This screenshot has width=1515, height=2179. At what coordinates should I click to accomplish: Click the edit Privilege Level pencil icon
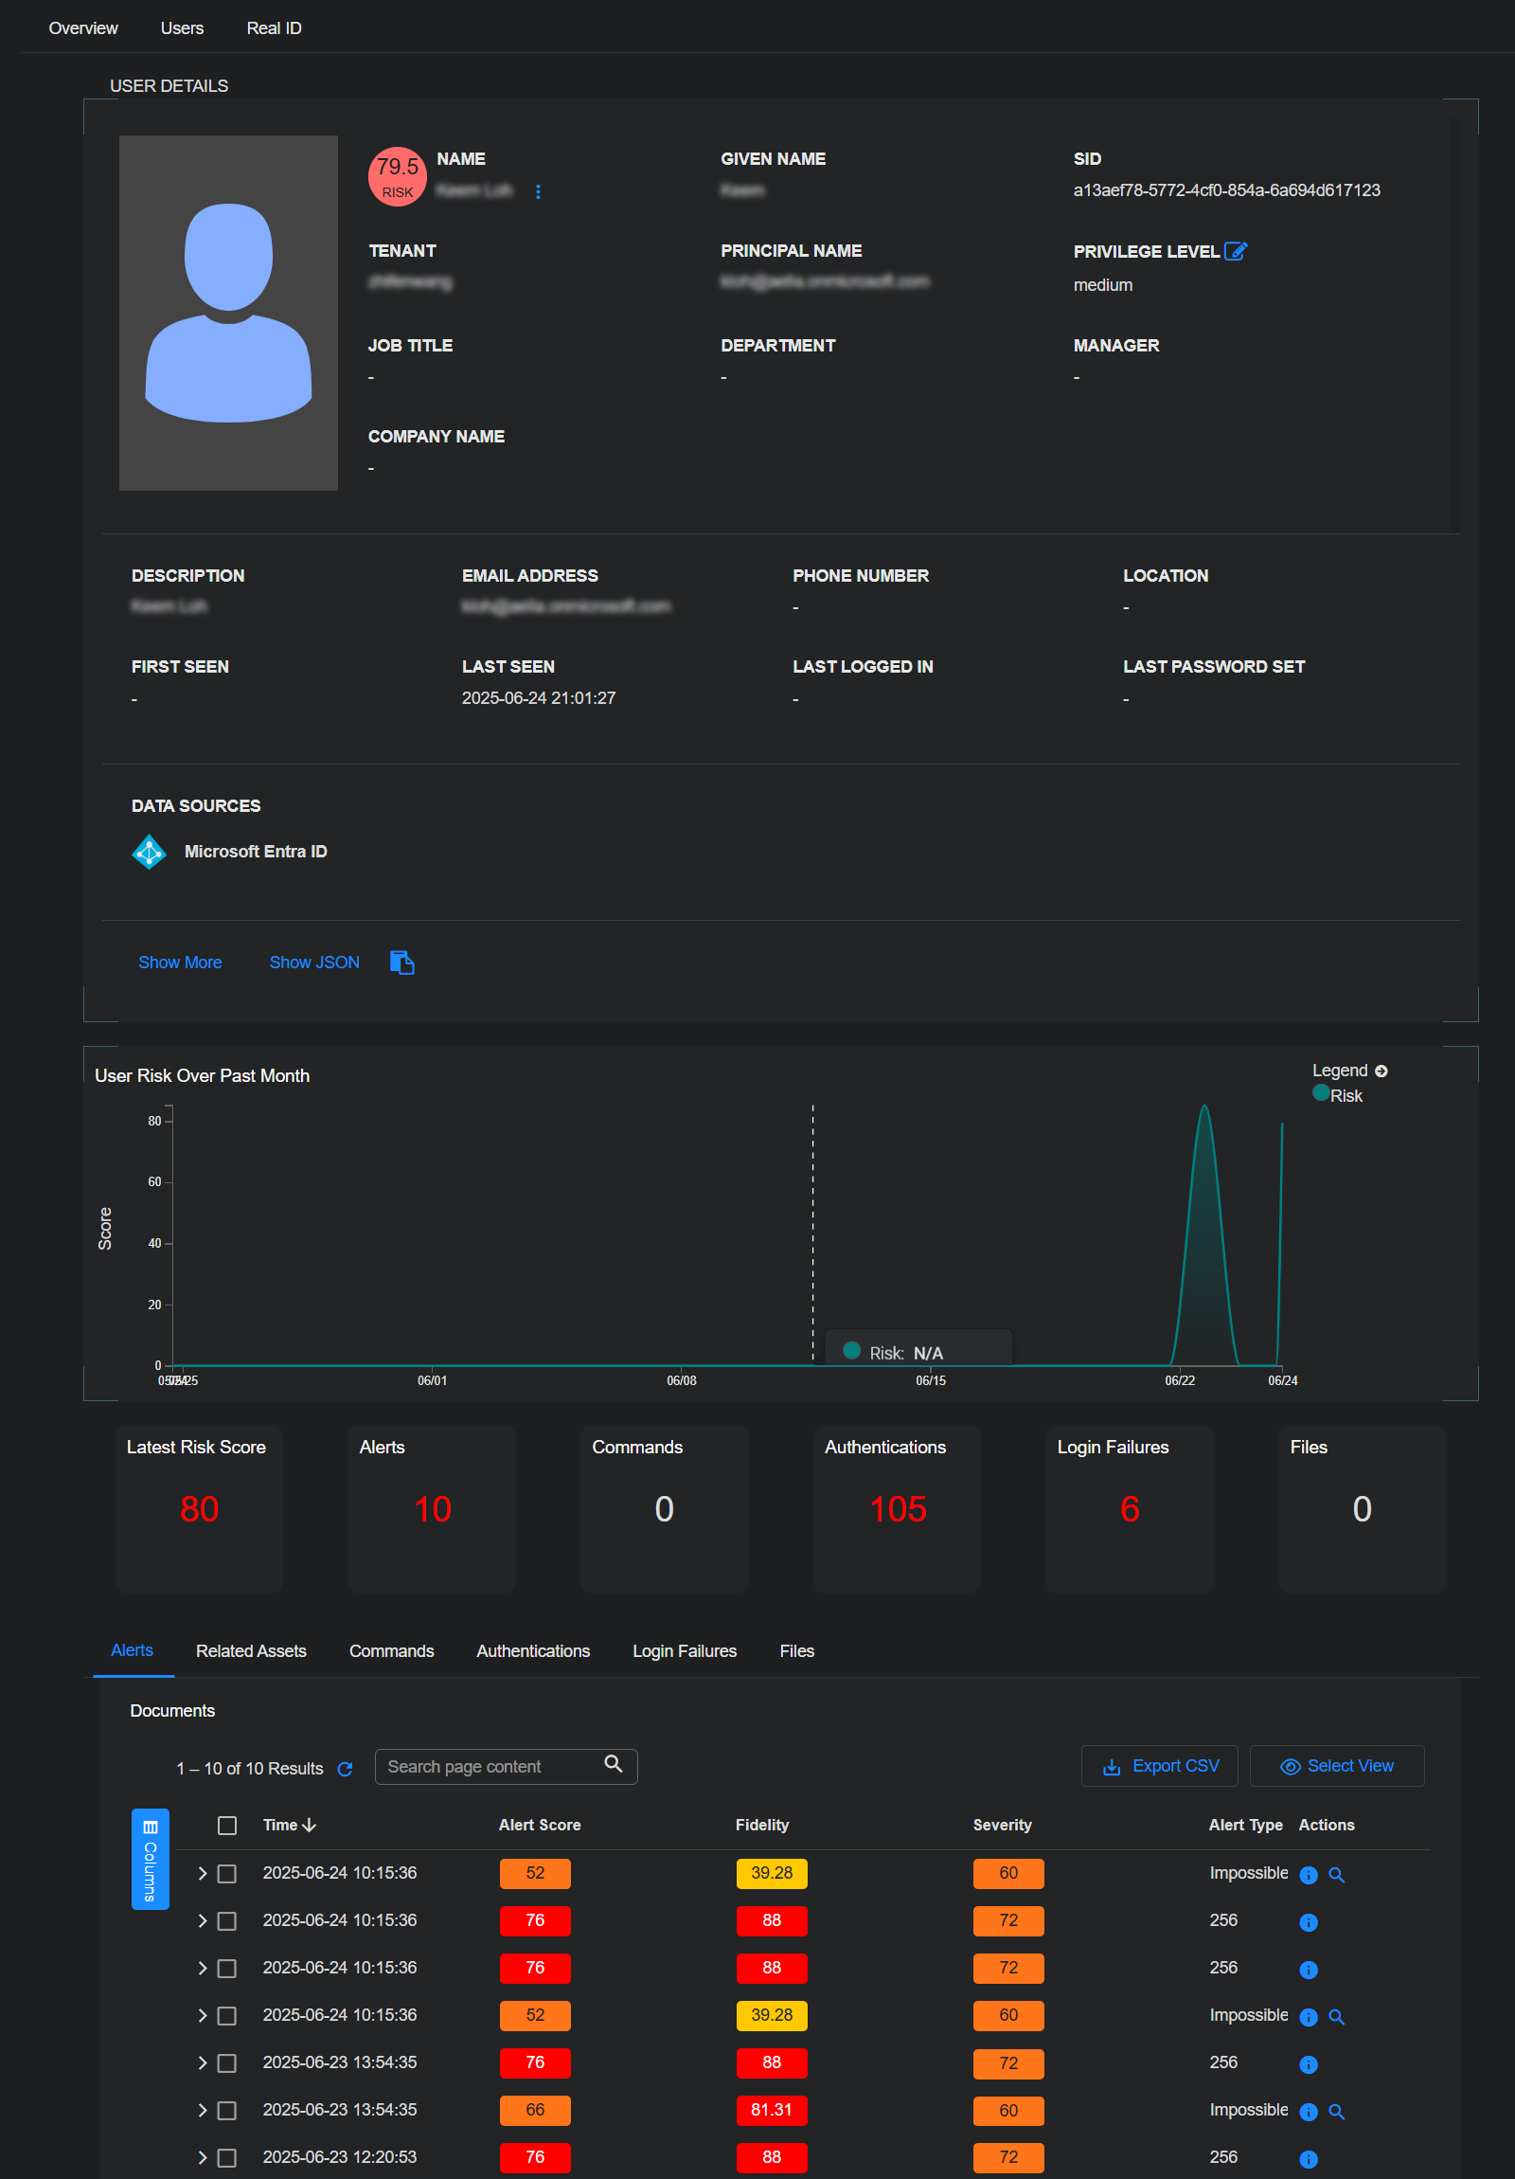click(1234, 251)
